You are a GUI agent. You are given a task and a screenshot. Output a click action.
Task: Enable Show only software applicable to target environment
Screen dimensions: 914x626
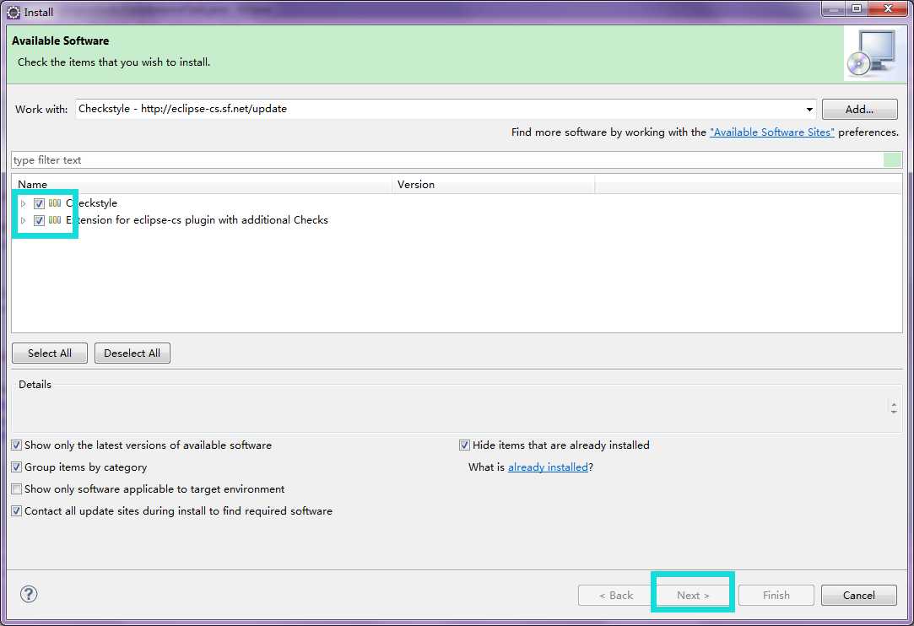(x=16, y=489)
